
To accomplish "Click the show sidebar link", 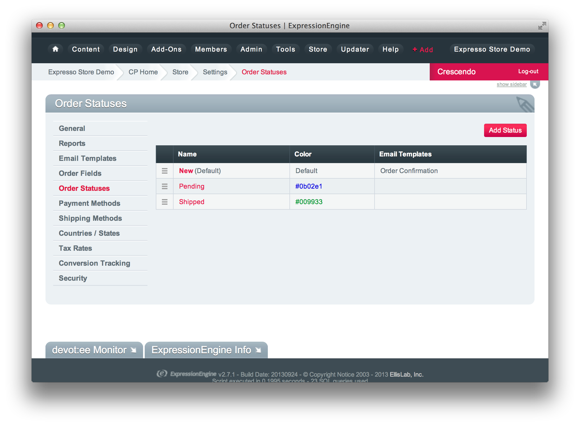I will (512, 84).
